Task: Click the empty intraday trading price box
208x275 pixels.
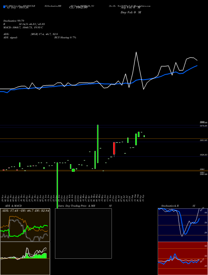Action: tap(83, 233)
